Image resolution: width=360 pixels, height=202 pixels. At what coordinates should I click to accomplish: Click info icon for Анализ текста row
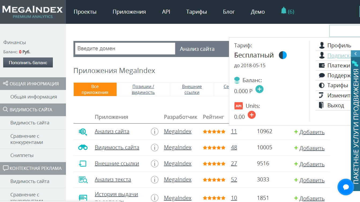[x=154, y=180]
